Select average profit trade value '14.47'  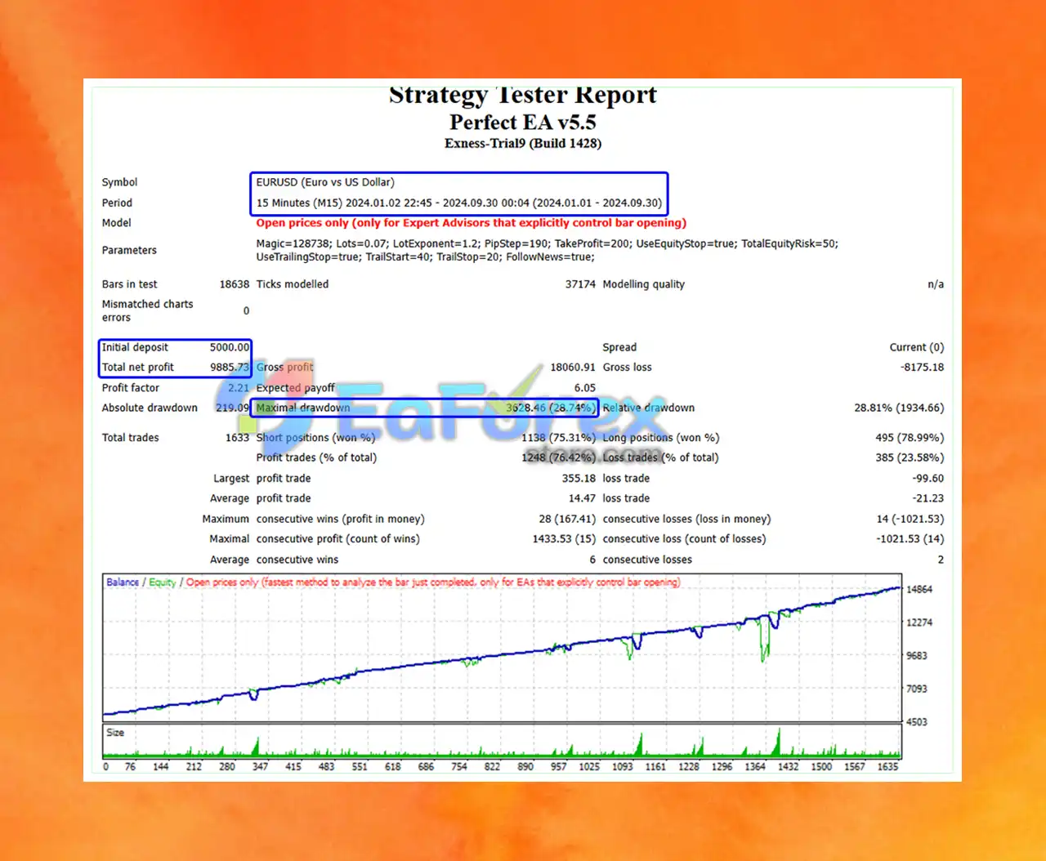[x=582, y=498]
